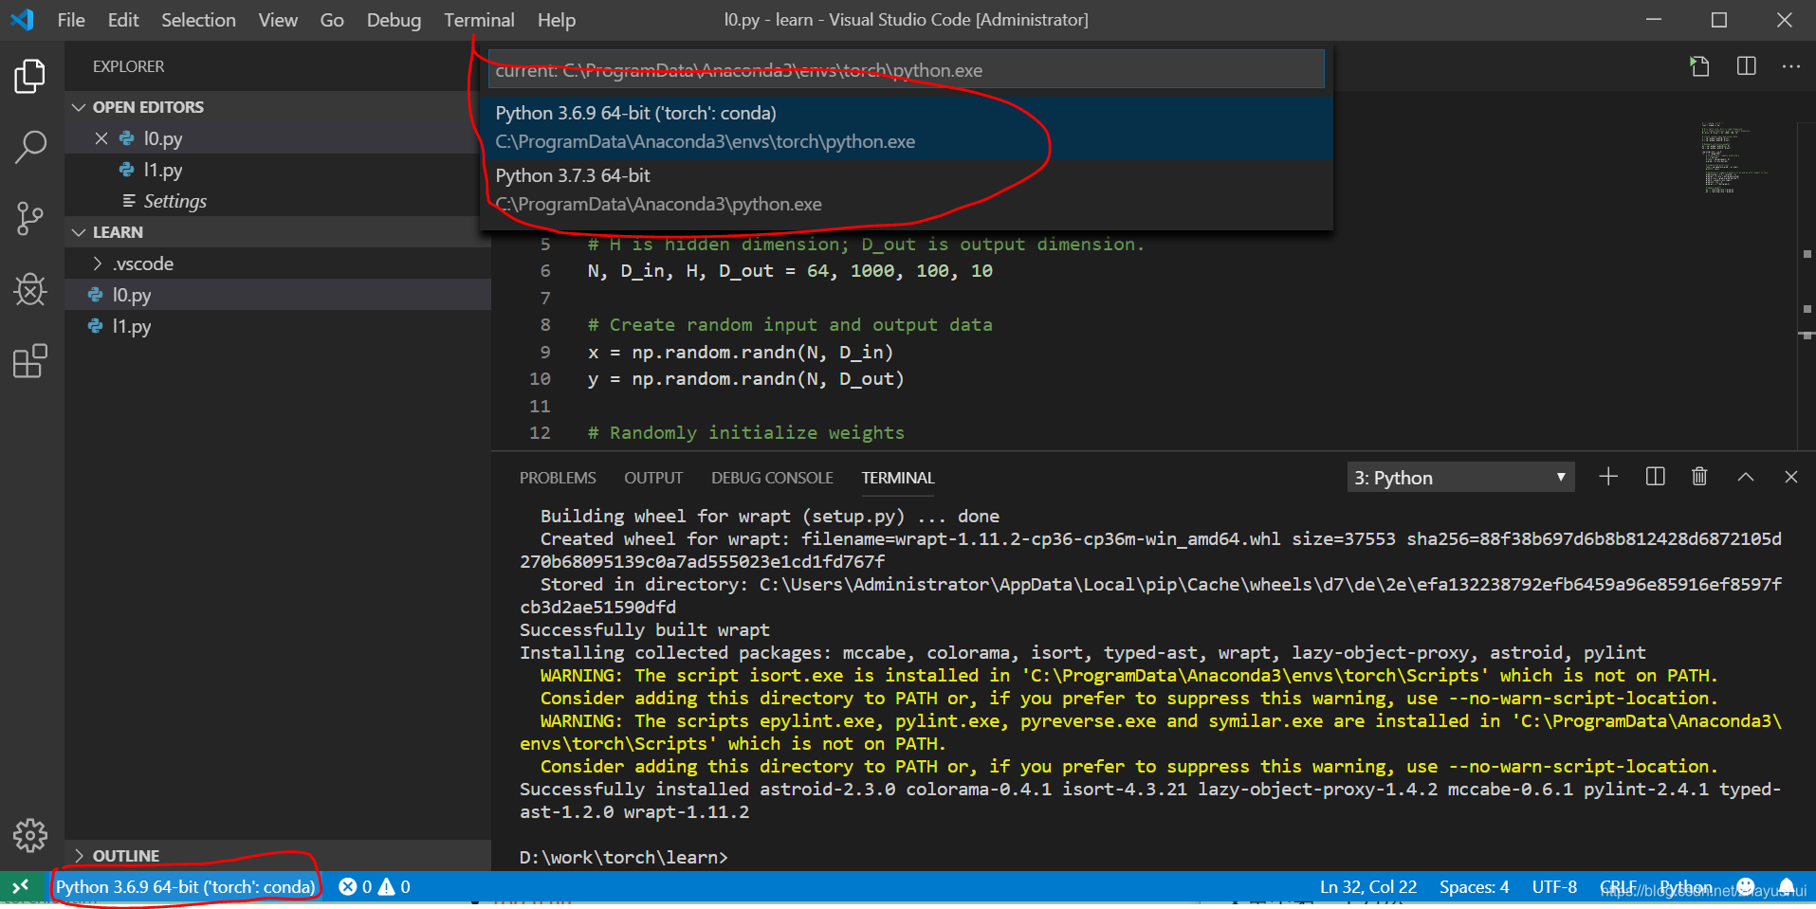
Task: Open the File menu
Action: pyautogui.click(x=71, y=20)
